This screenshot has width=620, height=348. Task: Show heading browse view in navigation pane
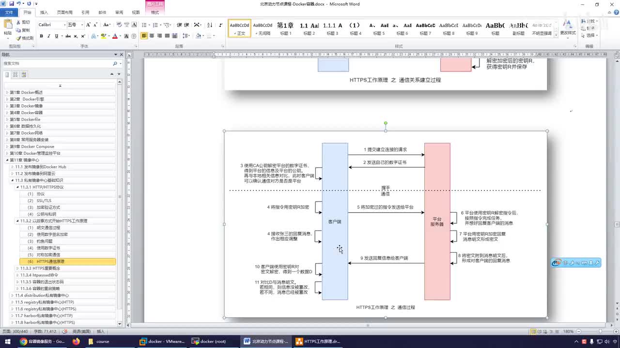[x=7, y=74]
